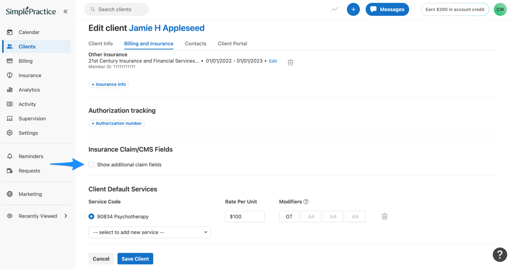Open the help question mark bubble

click(x=500, y=254)
